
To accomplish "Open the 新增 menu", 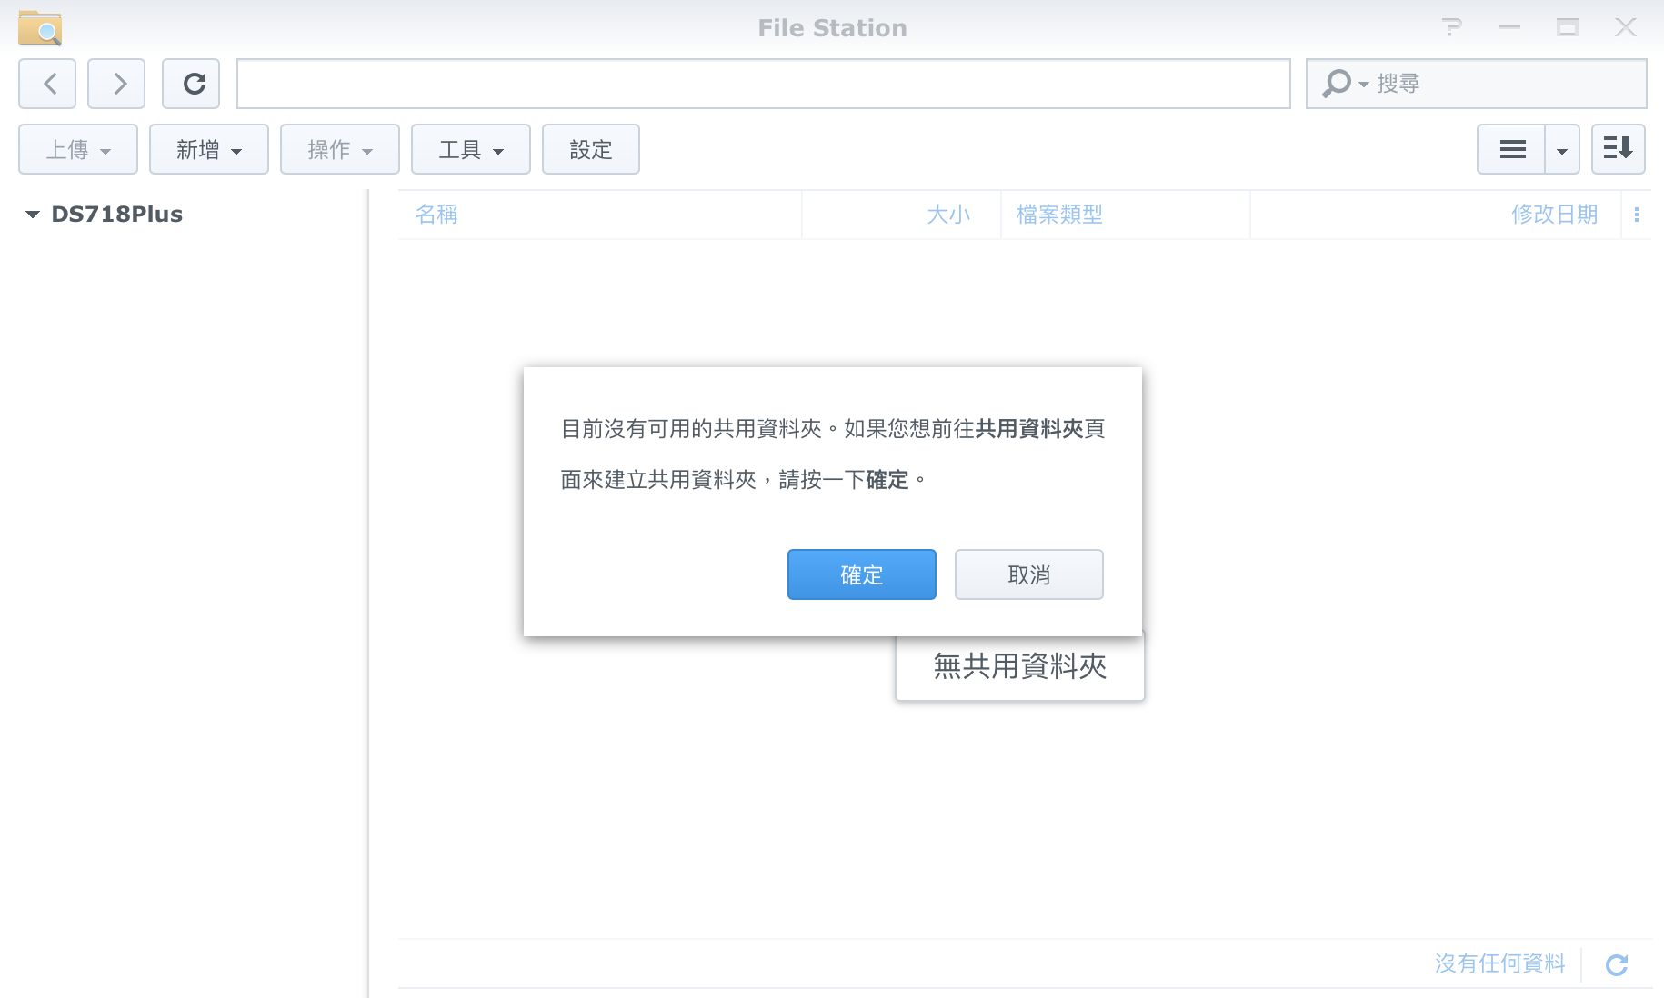I will pos(208,149).
